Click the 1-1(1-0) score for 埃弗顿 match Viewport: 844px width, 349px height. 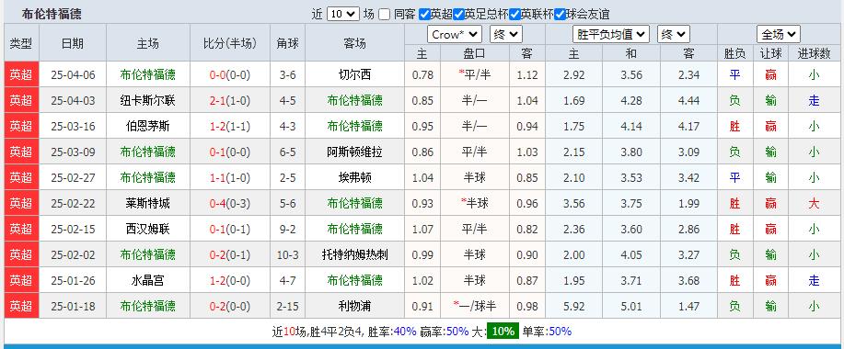[230, 178]
